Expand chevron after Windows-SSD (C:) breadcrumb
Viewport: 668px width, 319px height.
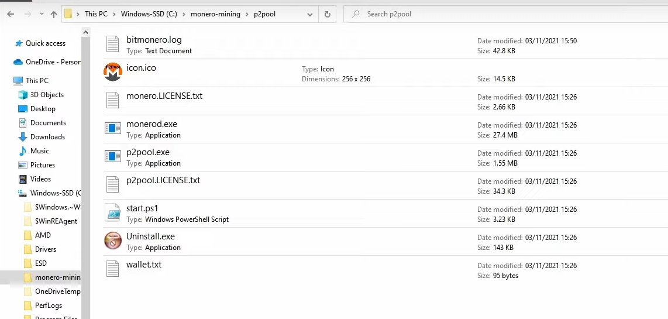coord(184,14)
